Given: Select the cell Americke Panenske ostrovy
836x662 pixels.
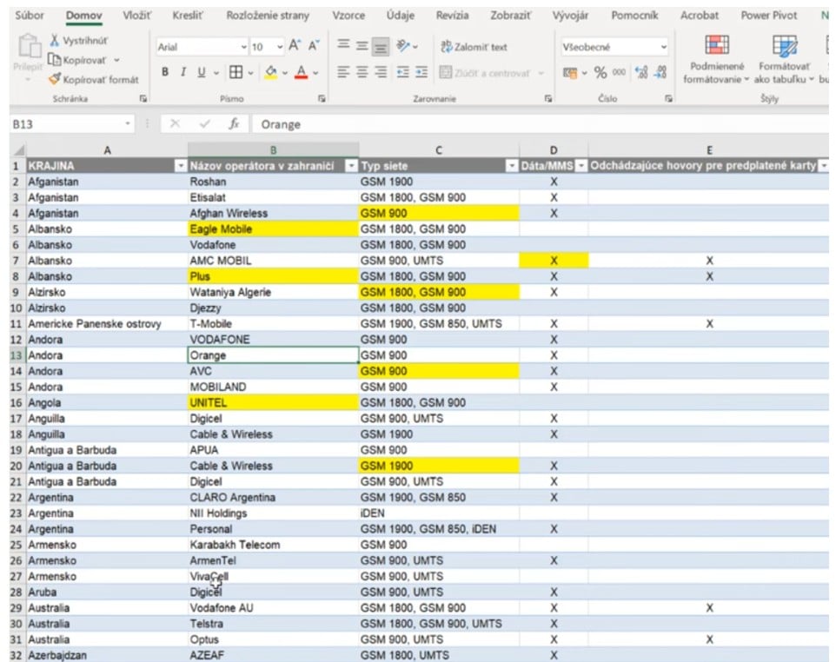Looking at the screenshot, I should tap(107, 324).
